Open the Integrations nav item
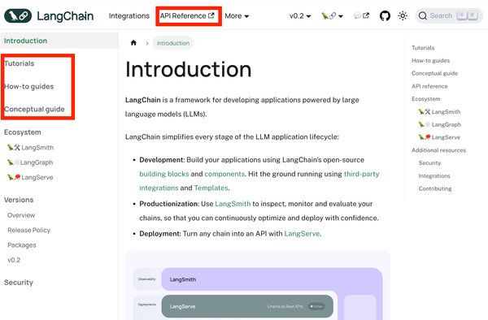This screenshot has height=320, width=488. 129,16
